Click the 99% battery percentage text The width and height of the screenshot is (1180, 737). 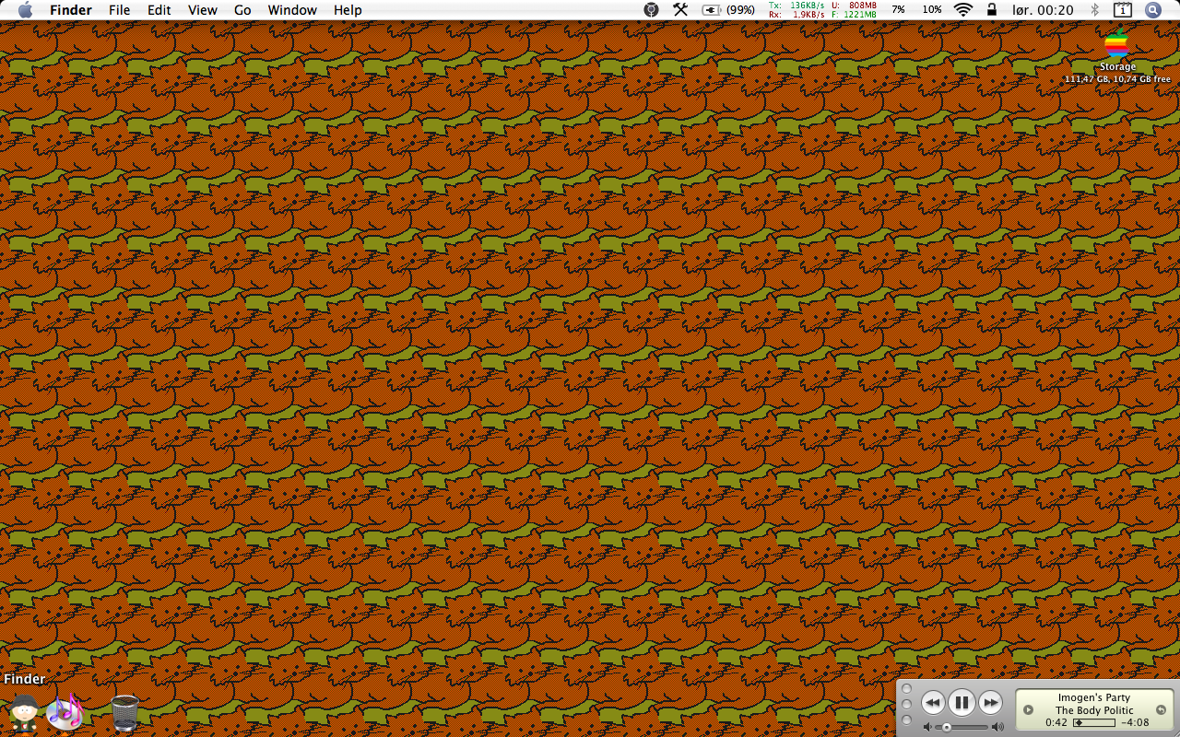(x=741, y=10)
